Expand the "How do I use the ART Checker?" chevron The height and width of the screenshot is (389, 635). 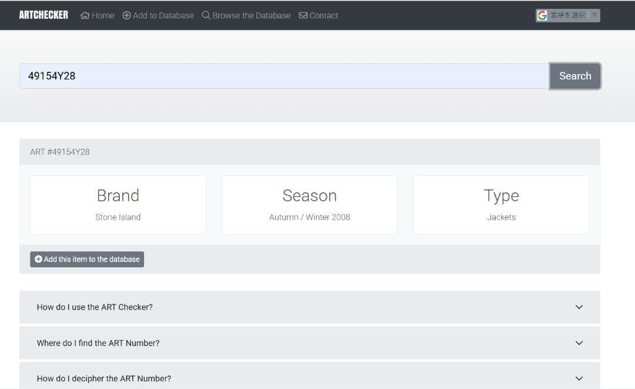(x=579, y=307)
